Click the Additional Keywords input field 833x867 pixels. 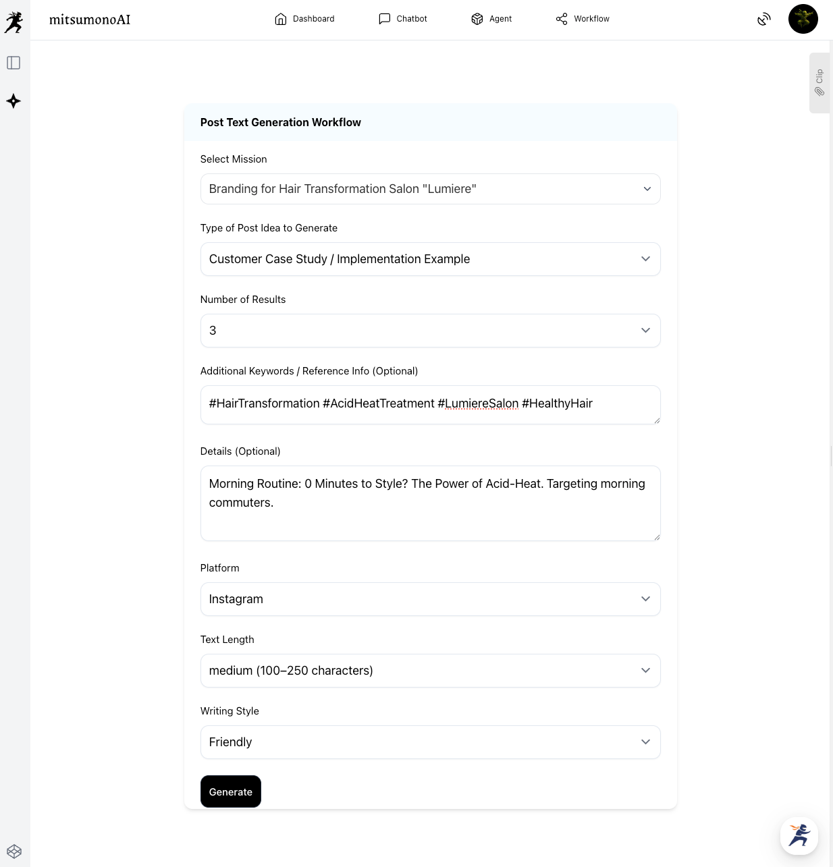430,405
